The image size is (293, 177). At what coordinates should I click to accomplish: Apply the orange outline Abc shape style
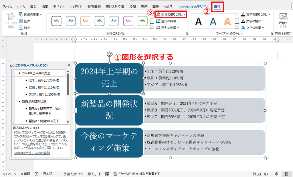point(85,21)
